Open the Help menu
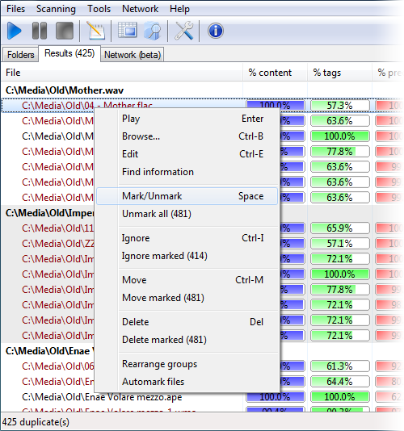 click(179, 9)
